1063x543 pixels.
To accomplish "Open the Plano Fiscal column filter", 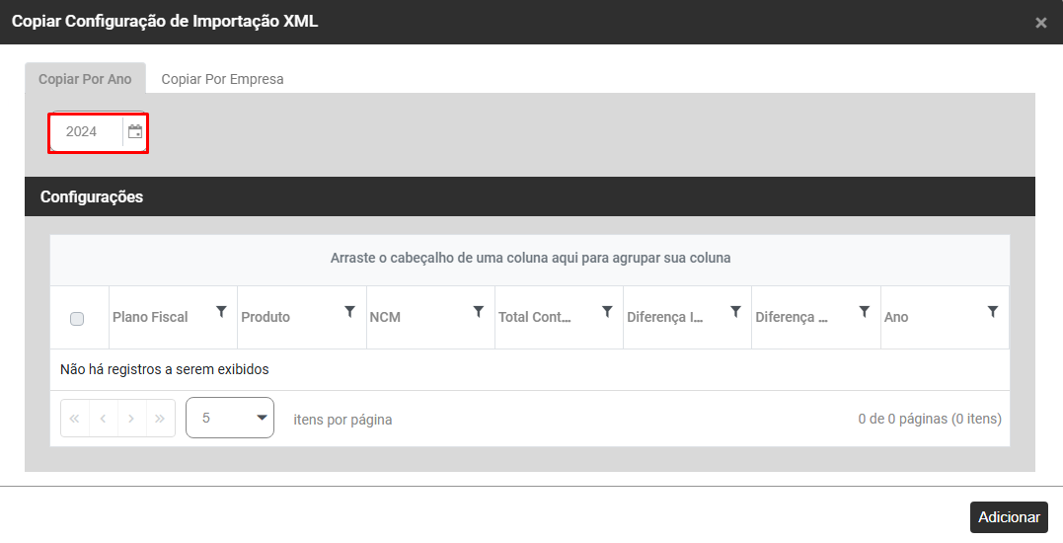I will click(x=221, y=312).
